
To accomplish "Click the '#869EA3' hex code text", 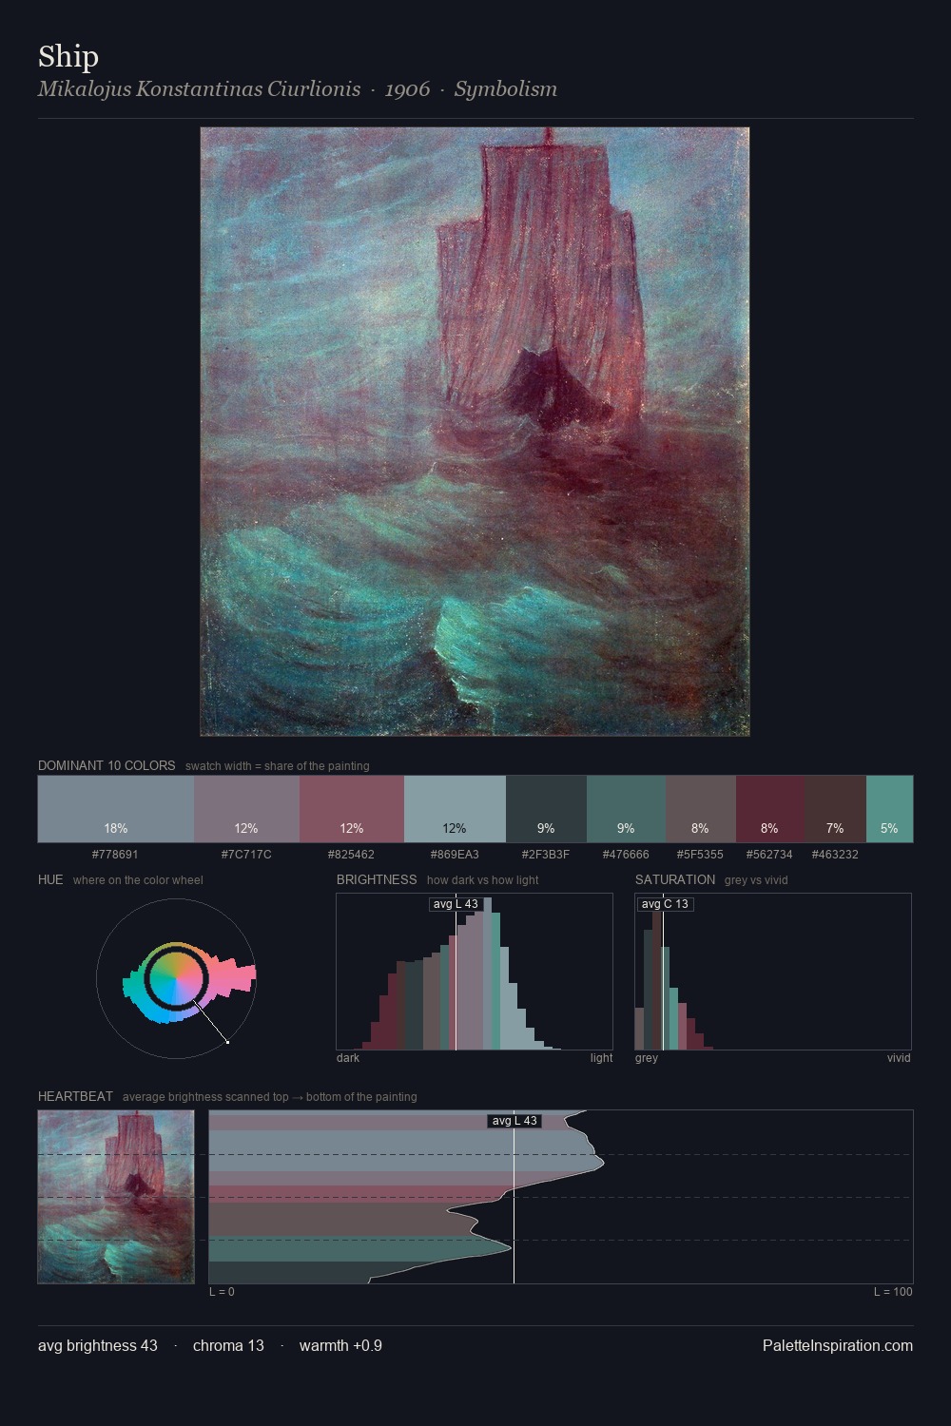I will point(455,855).
